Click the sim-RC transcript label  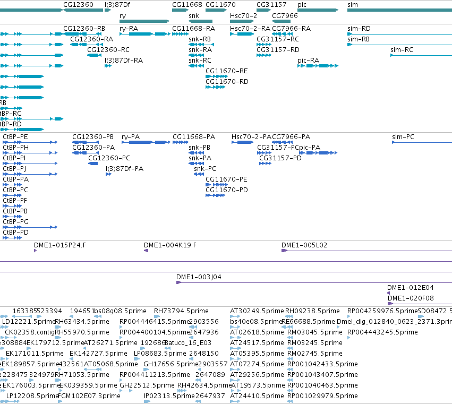[402, 50]
